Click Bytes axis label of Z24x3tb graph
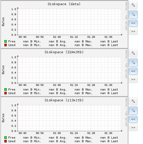The width and height of the screenshot is (143, 144). 3,70
